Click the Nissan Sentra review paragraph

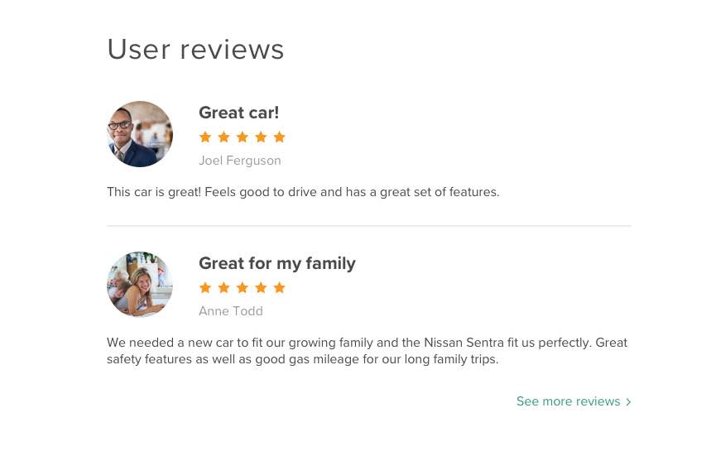click(367, 351)
